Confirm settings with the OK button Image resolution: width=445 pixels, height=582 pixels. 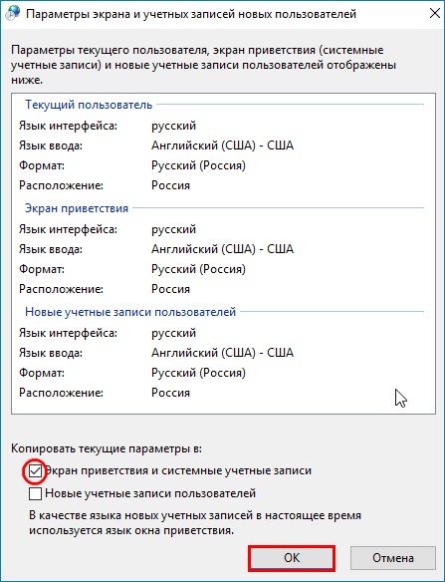click(x=292, y=558)
